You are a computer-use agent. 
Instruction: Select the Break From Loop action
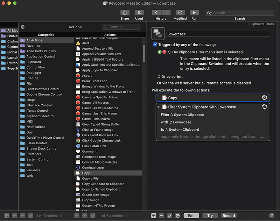[x=108, y=81]
